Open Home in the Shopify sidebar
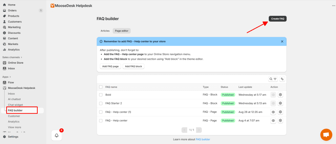Screen dimensions: 336x144 11,5
